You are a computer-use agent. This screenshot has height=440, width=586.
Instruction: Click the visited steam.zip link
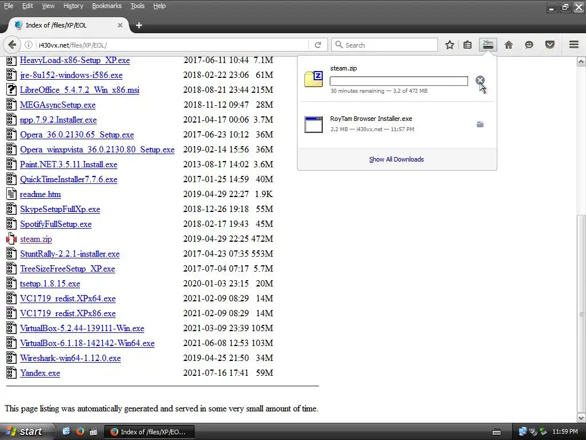pos(36,239)
